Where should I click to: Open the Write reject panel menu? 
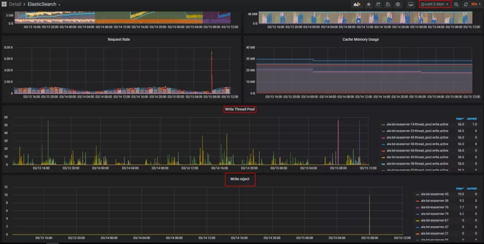point(240,179)
